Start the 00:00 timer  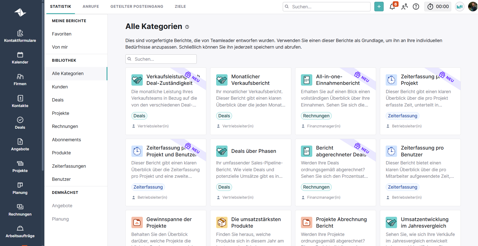click(x=438, y=7)
